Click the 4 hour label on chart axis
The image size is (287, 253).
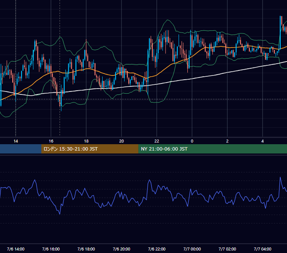[x=263, y=141]
